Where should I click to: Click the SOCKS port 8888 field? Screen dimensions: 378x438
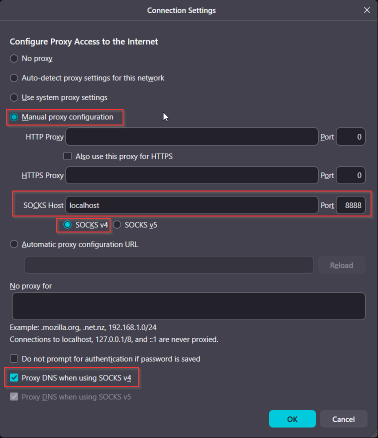tap(350, 205)
